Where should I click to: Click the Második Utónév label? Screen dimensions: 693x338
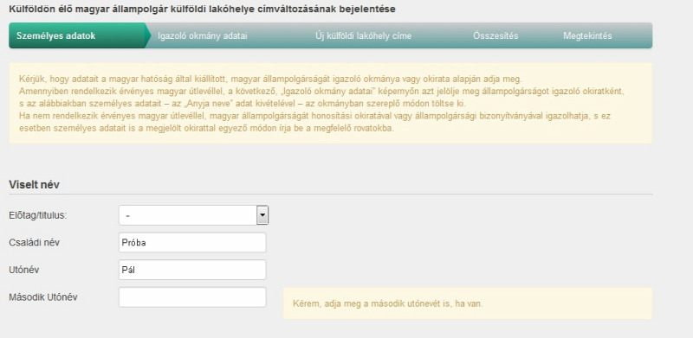[x=42, y=297]
